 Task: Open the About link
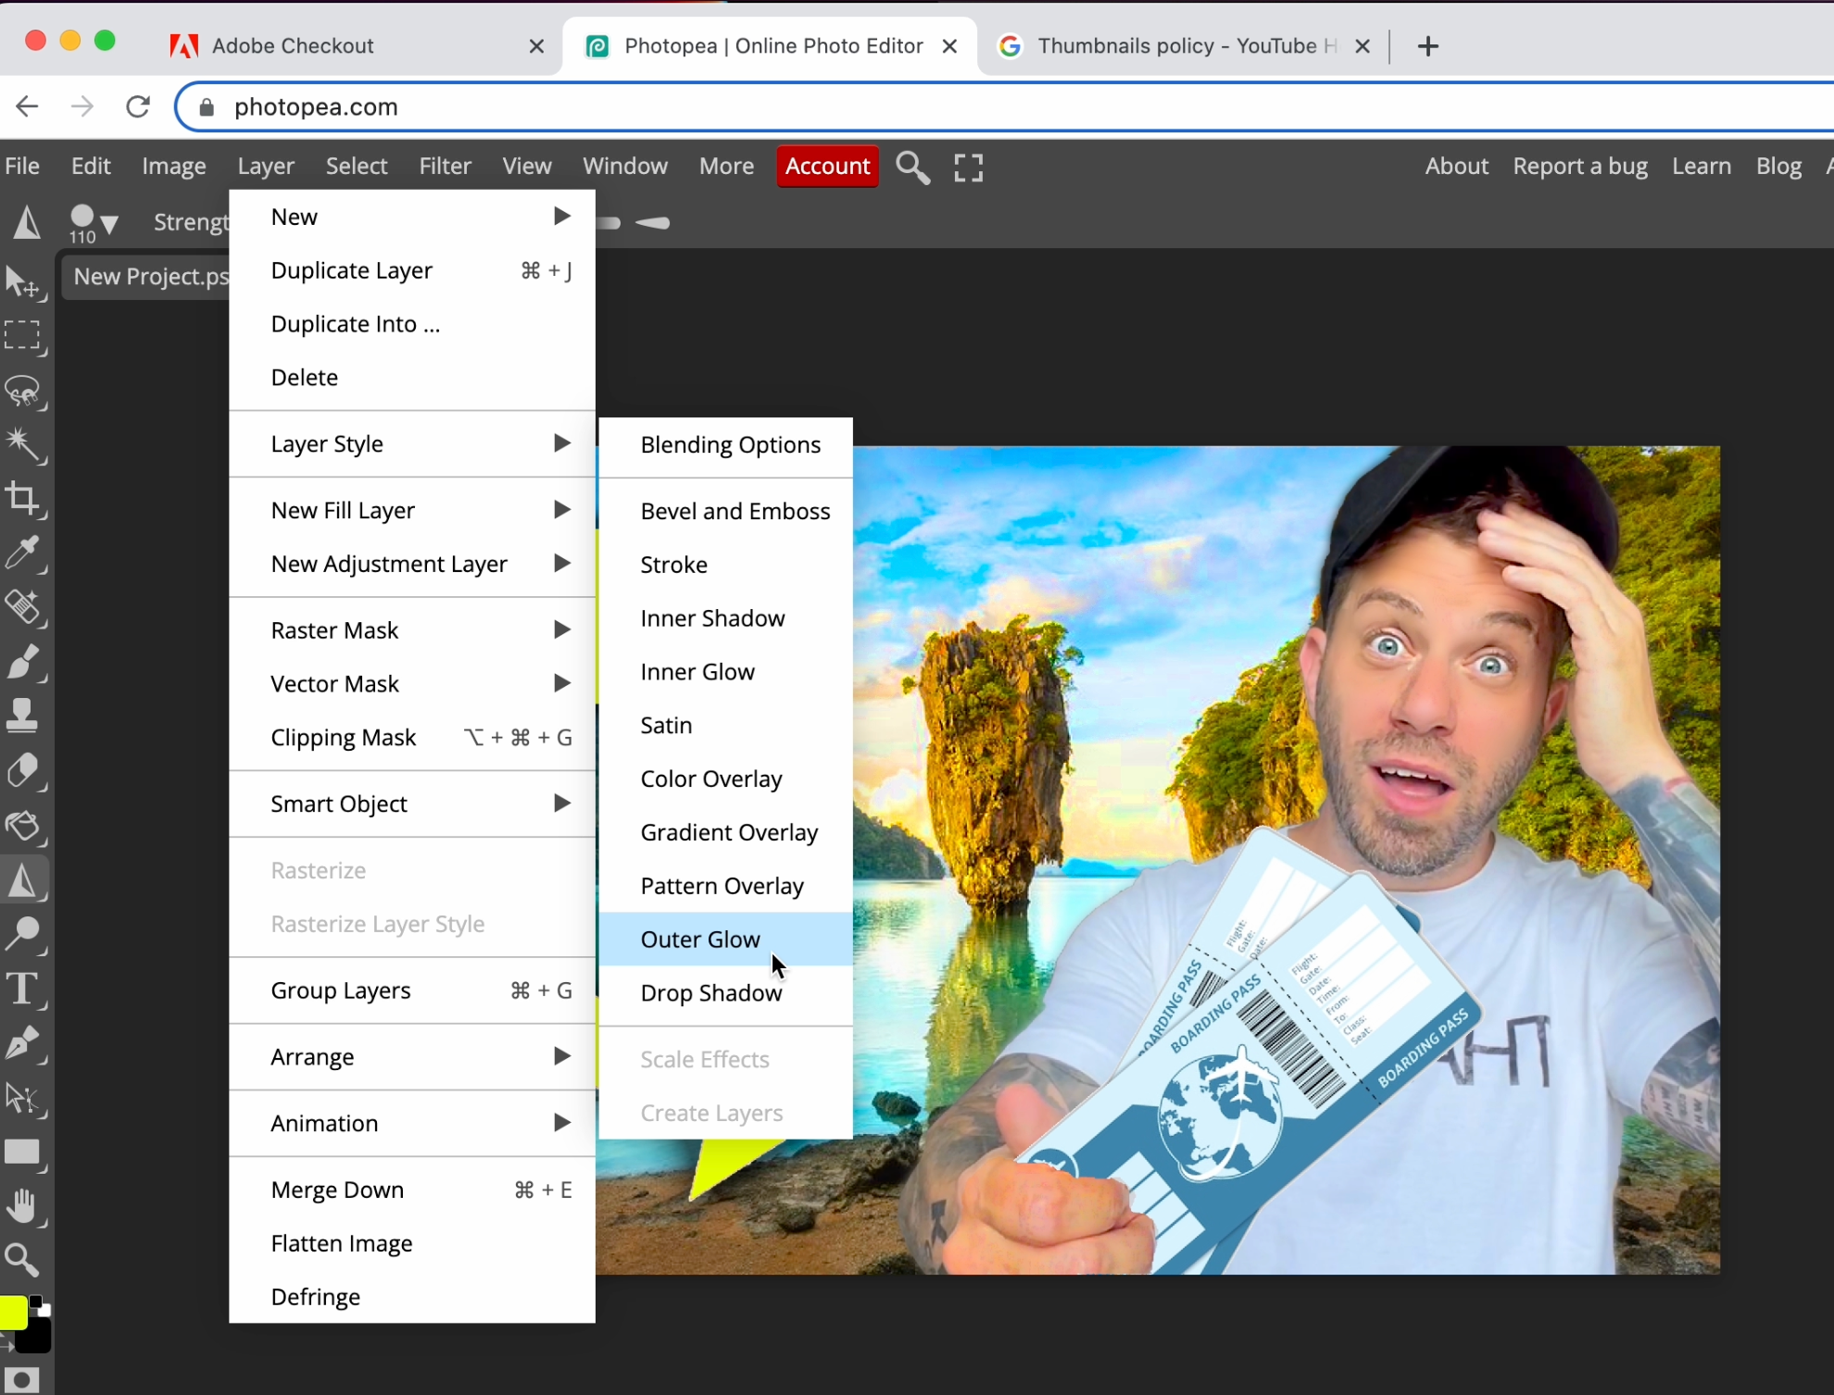(1456, 167)
